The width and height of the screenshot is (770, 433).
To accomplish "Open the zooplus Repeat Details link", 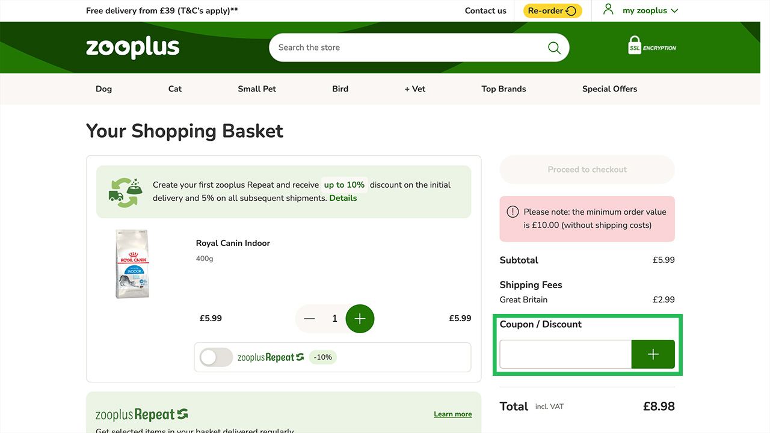I will coord(343,198).
